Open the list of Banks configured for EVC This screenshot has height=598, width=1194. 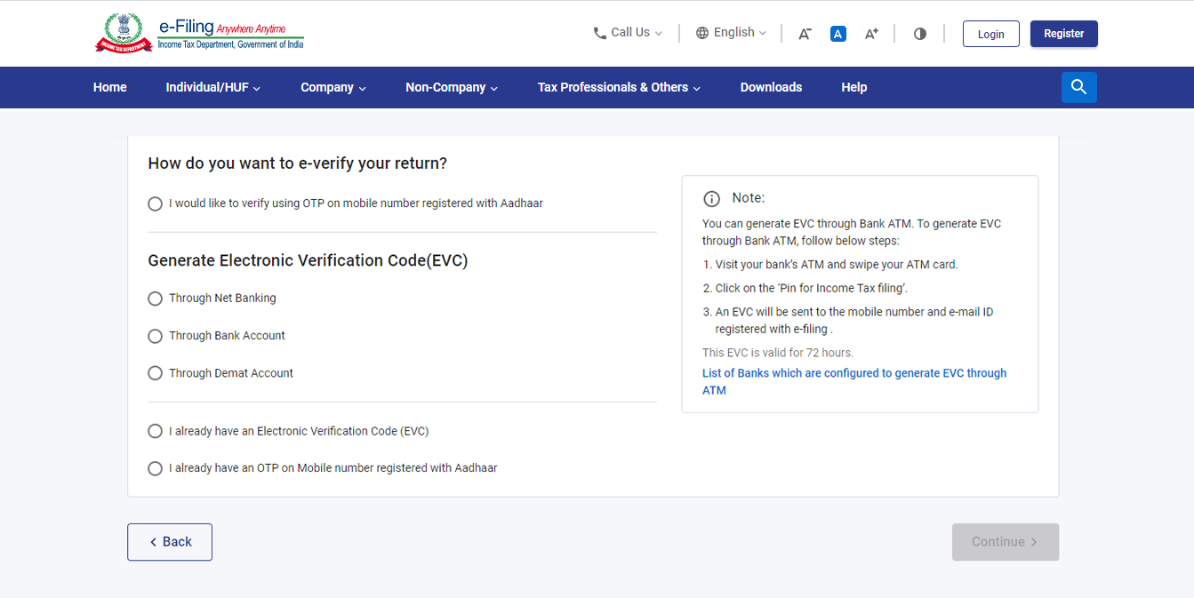coord(853,381)
